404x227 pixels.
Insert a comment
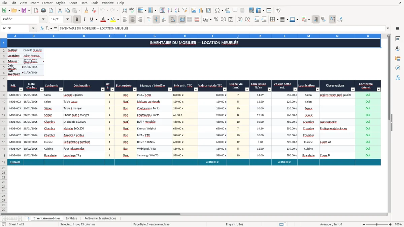click(x=235, y=10)
